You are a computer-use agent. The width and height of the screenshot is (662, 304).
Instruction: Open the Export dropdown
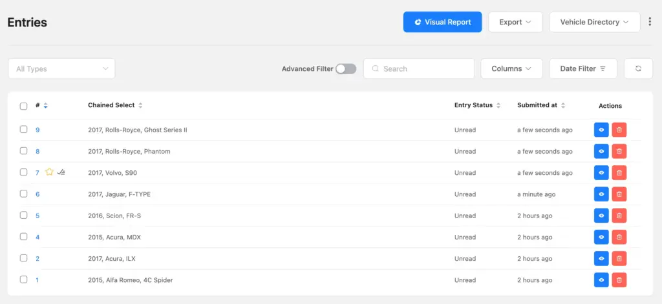point(515,22)
